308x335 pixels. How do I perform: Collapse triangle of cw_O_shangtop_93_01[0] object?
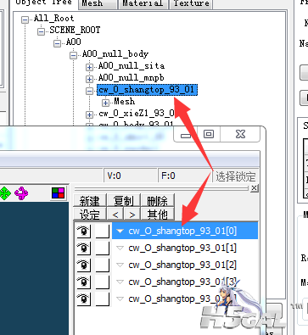120,231
